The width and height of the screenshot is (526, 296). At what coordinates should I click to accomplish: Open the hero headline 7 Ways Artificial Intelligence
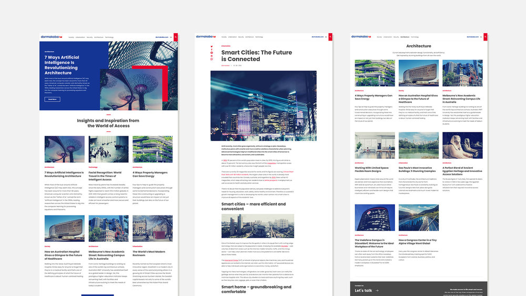tap(62, 65)
